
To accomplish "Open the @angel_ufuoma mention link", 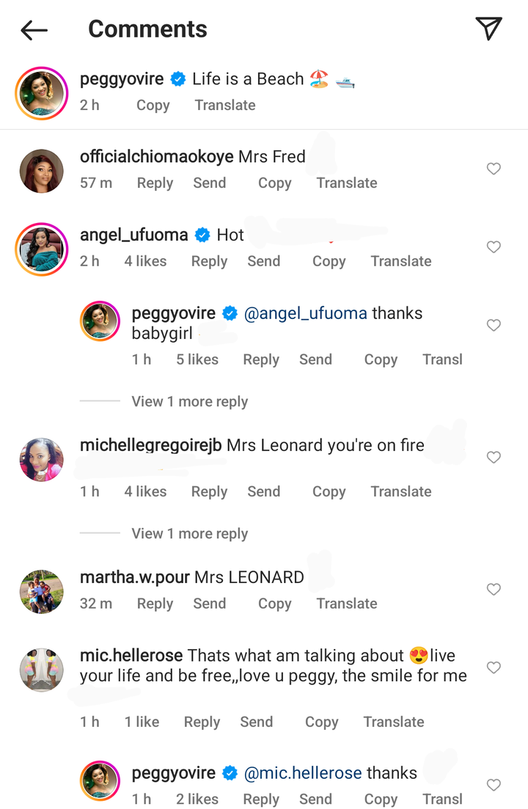I will pyautogui.click(x=305, y=314).
